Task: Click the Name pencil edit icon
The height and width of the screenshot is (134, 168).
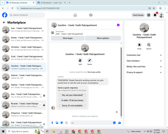Action: [90, 60]
